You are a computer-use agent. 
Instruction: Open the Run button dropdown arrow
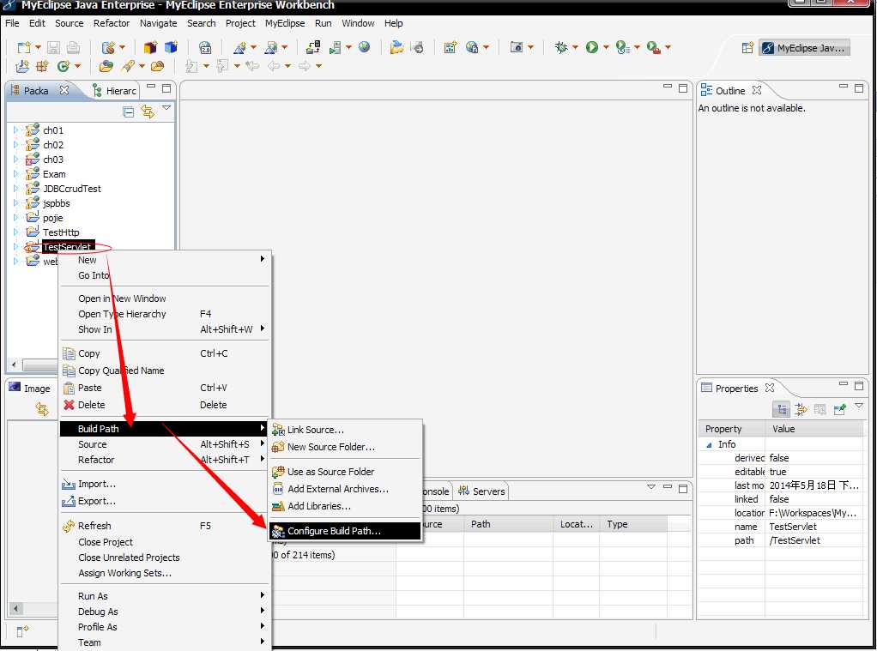(x=606, y=47)
